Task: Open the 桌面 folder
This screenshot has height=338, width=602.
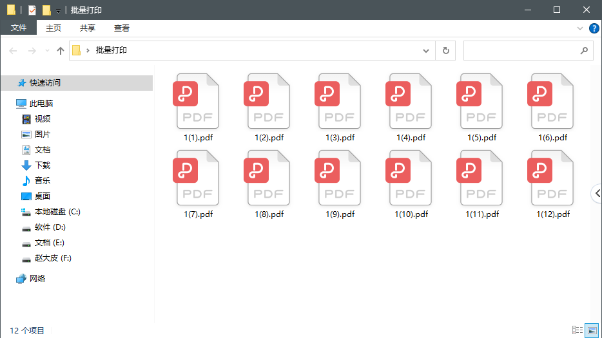Action: coord(43,196)
